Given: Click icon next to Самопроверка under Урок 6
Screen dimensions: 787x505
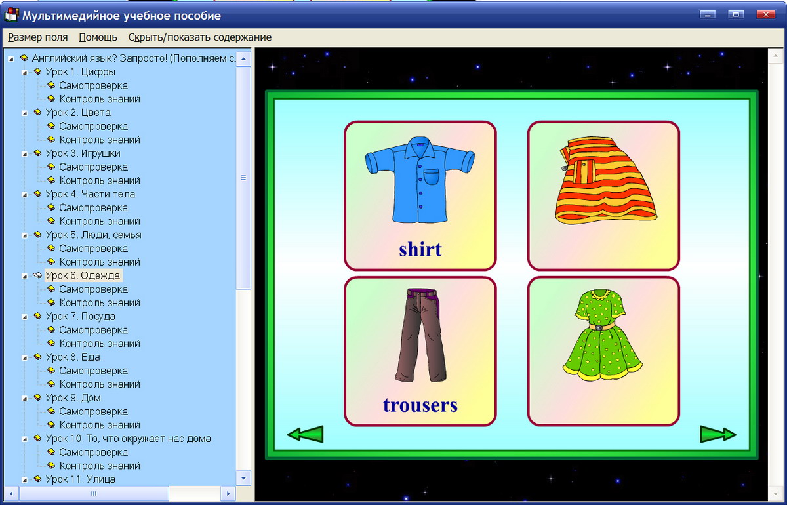Looking at the screenshot, I should click(51, 289).
